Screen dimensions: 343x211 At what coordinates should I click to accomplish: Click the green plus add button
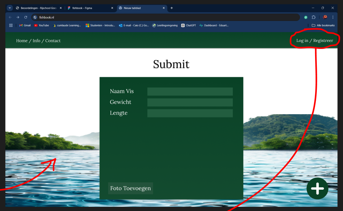pyautogui.click(x=317, y=188)
